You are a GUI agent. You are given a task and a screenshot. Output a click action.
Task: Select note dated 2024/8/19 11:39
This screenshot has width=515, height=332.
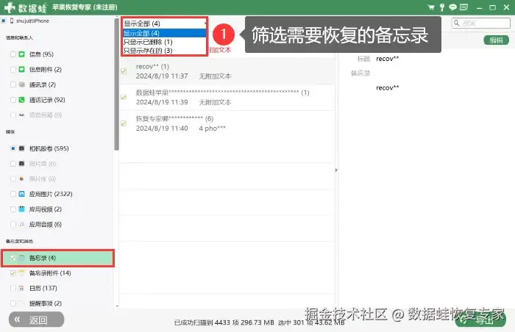click(227, 98)
